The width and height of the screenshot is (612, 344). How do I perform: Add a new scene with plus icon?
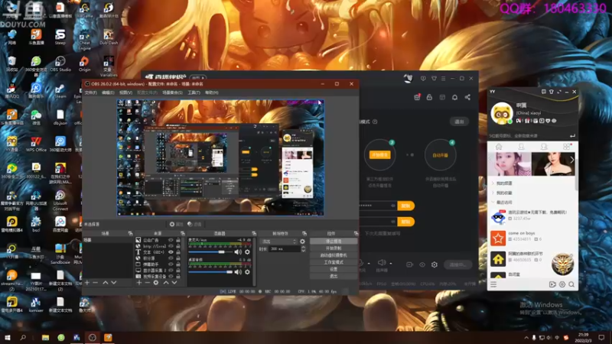[87, 282]
